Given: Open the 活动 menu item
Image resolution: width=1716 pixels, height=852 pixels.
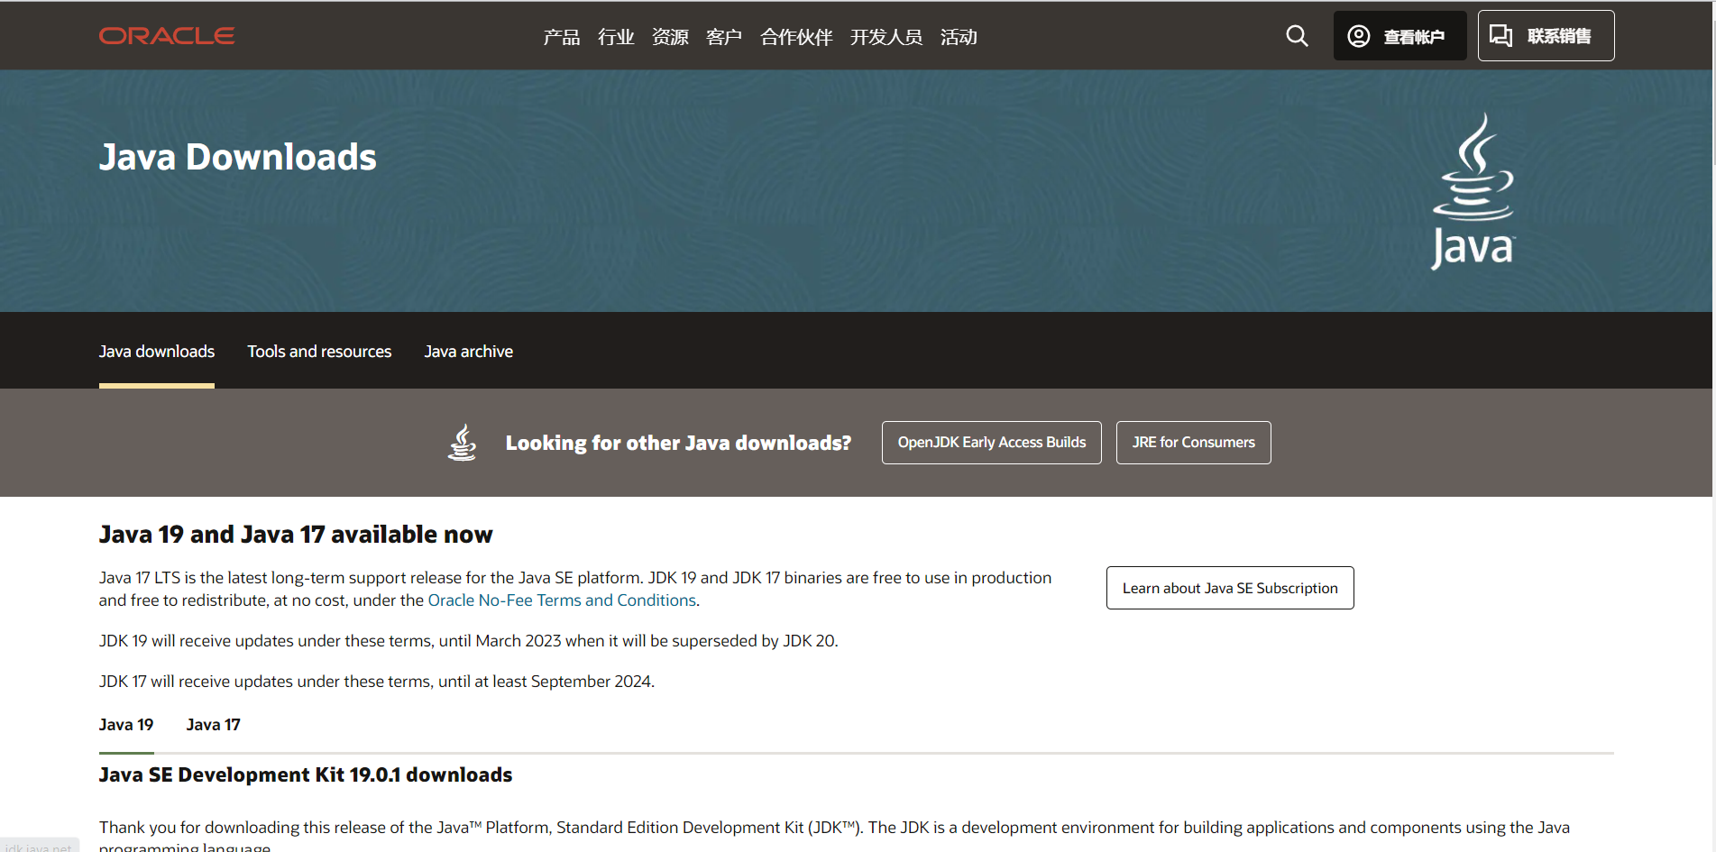Looking at the screenshot, I should pyautogui.click(x=959, y=37).
